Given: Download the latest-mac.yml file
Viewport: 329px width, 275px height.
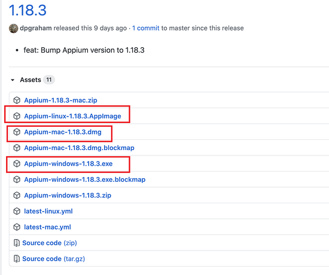Looking at the screenshot, I should coord(47,227).
